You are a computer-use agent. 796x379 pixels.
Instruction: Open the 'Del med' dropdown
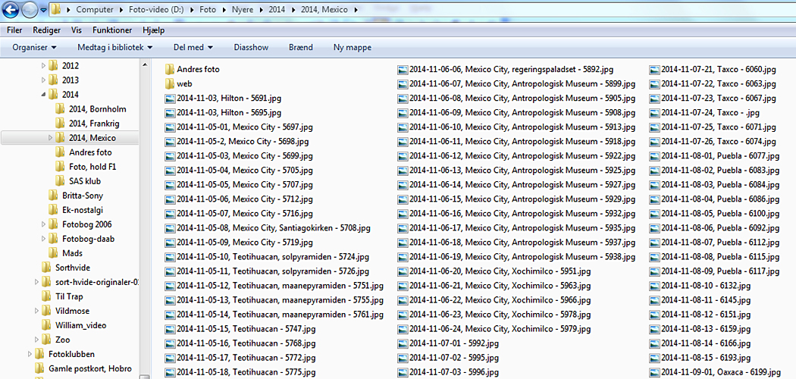tap(193, 47)
